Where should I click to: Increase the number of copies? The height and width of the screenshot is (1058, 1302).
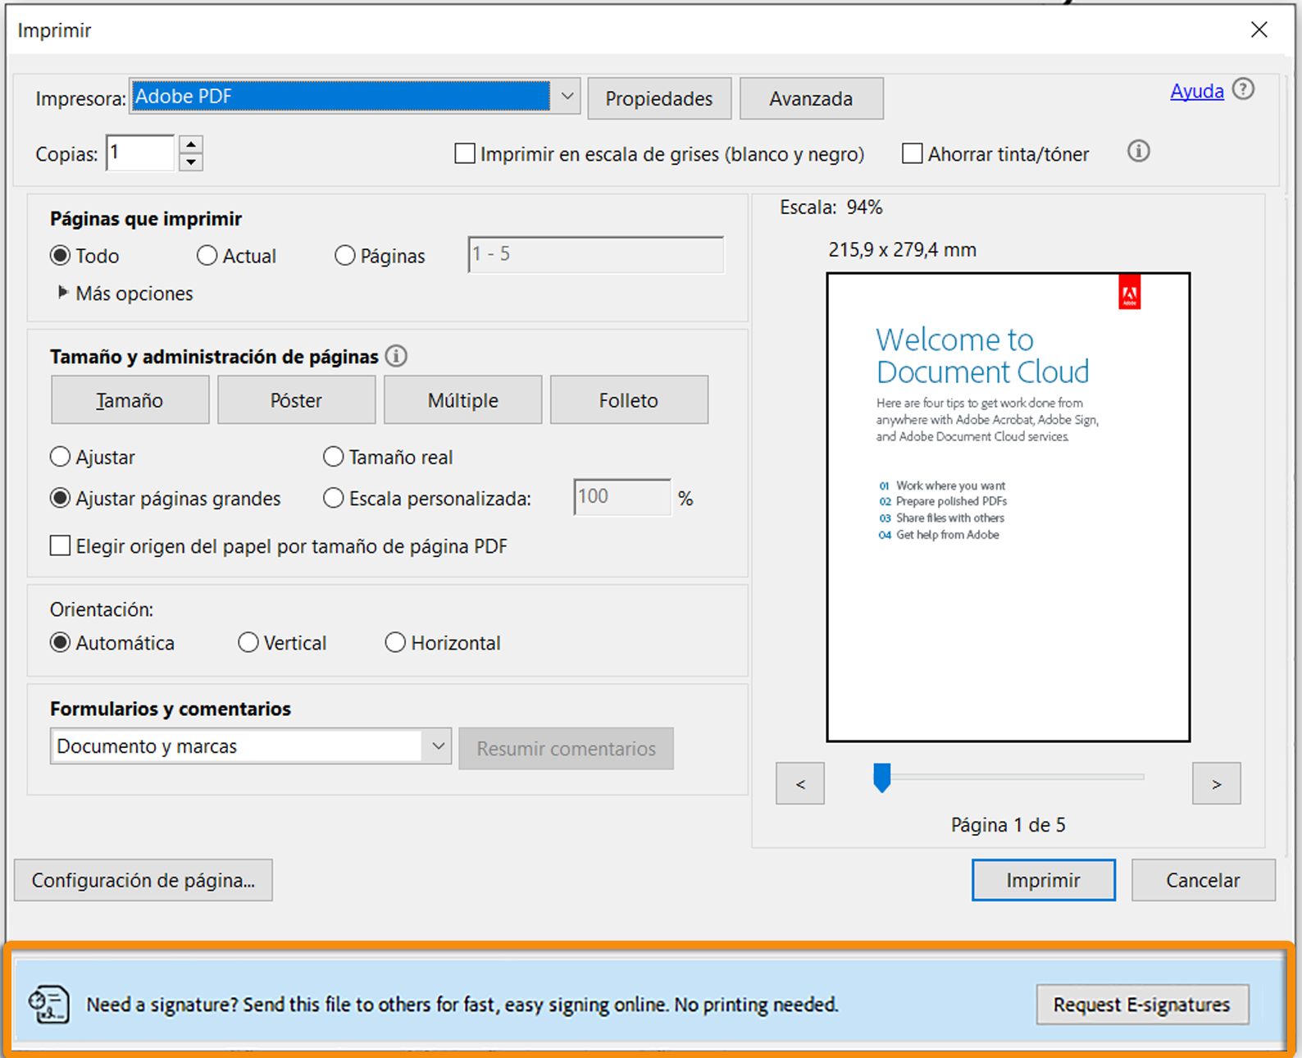click(191, 144)
